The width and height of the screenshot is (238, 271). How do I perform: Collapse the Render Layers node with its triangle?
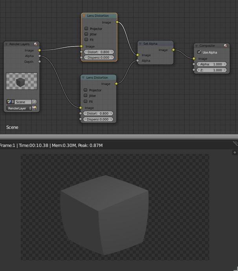6,44
